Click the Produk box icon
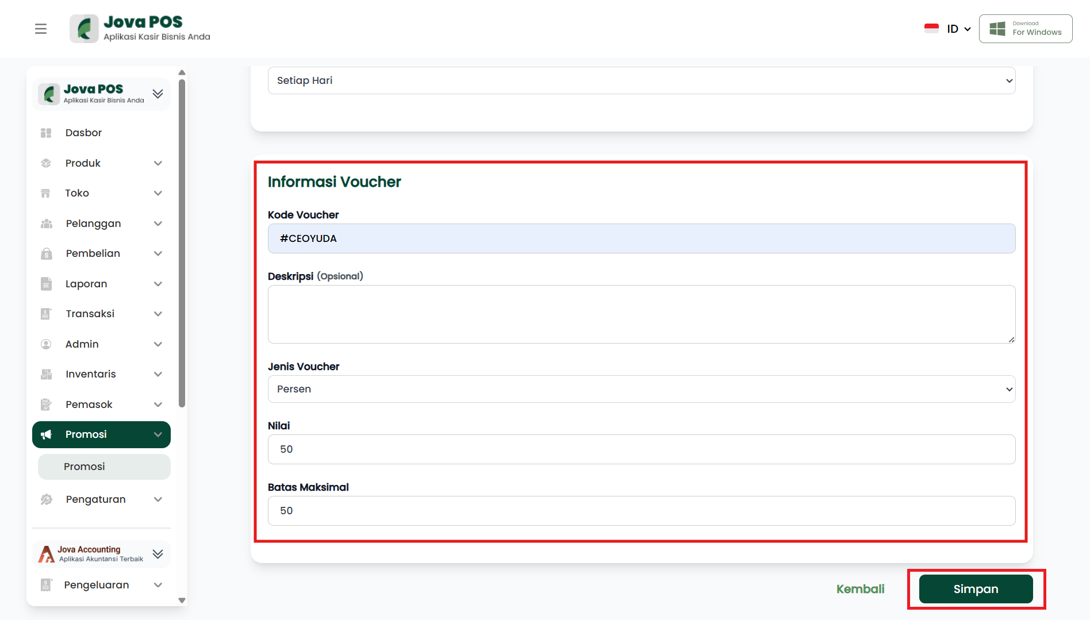Viewport: 1090px width, 620px height. (x=47, y=163)
